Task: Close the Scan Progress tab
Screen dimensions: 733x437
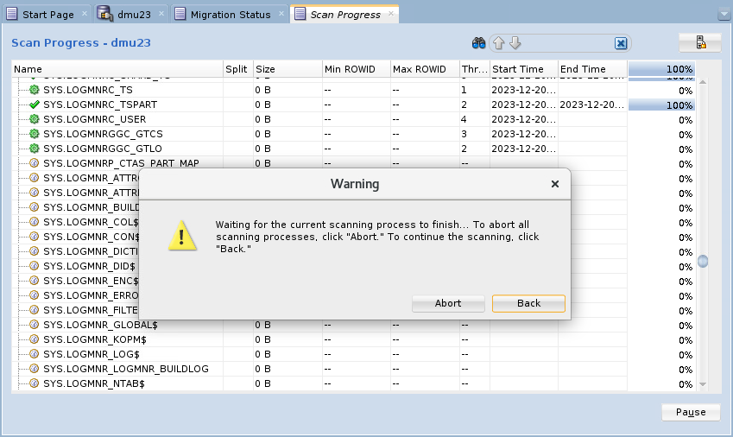Action: (x=391, y=14)
